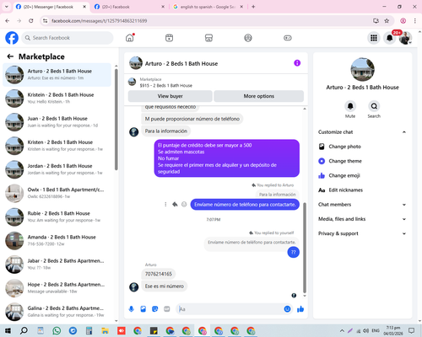
Task: Open the Jordan 2 Beds 1 Bath conversation
Action: 57,169
